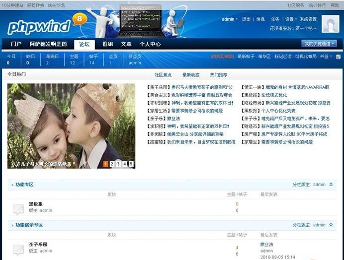Image resolution: width=344 pixels, height=260 pixels.
Task: Open post 个人中心优化列表
Action: pyautogui.click(x=278, y=111)
